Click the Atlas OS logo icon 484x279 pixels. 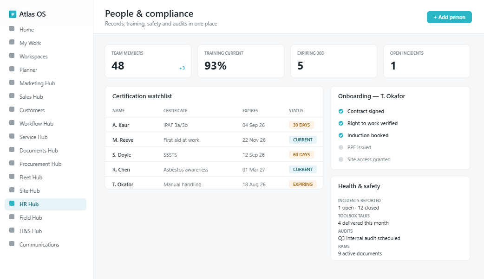click(x=13, y=14)
